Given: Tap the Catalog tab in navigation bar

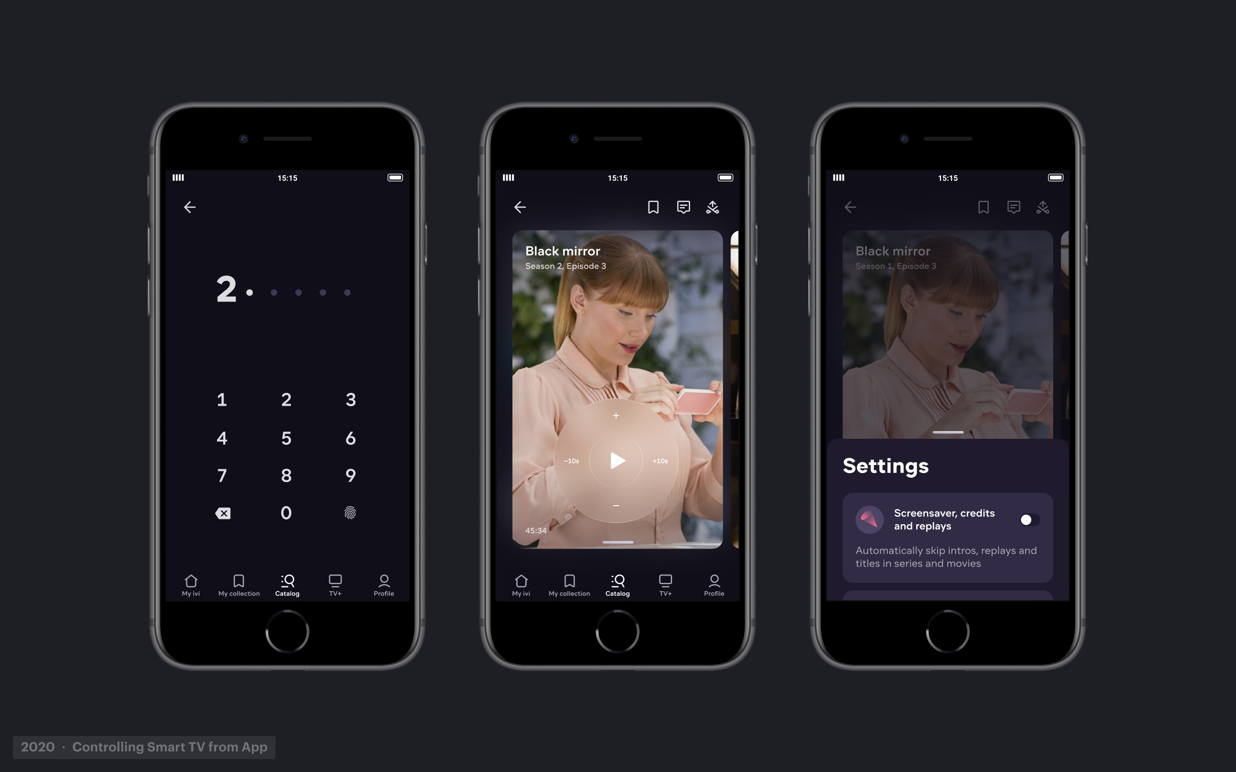Looking at the screenshot, I should coord(286,584).
